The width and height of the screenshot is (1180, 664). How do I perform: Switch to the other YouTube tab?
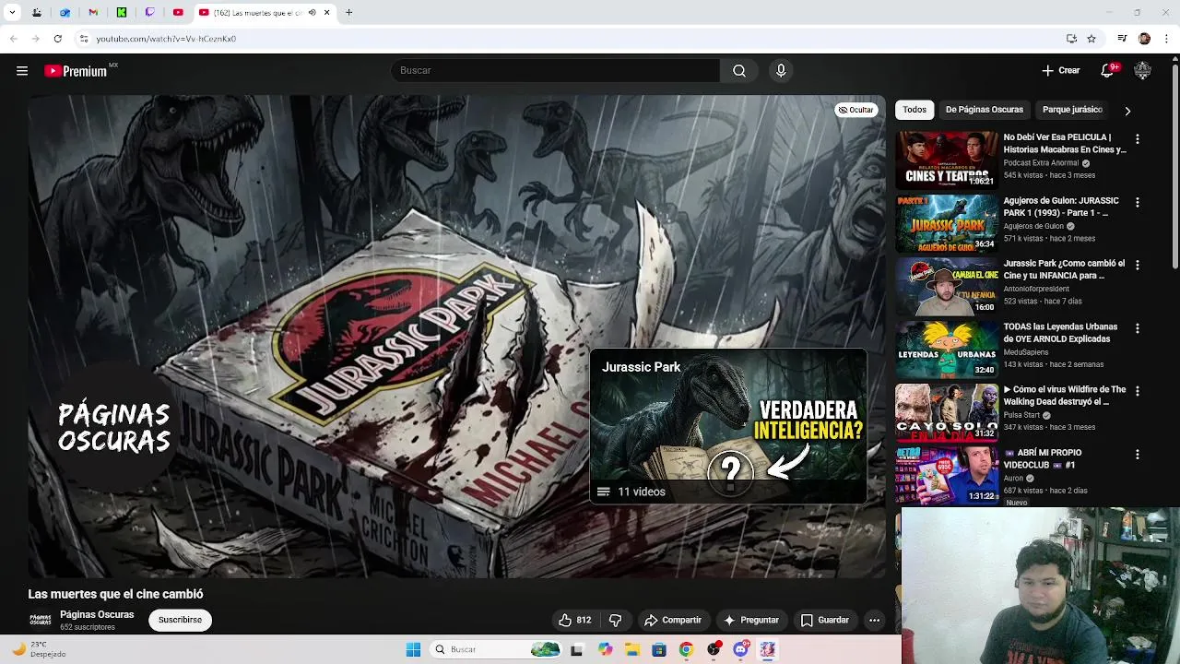178,13
